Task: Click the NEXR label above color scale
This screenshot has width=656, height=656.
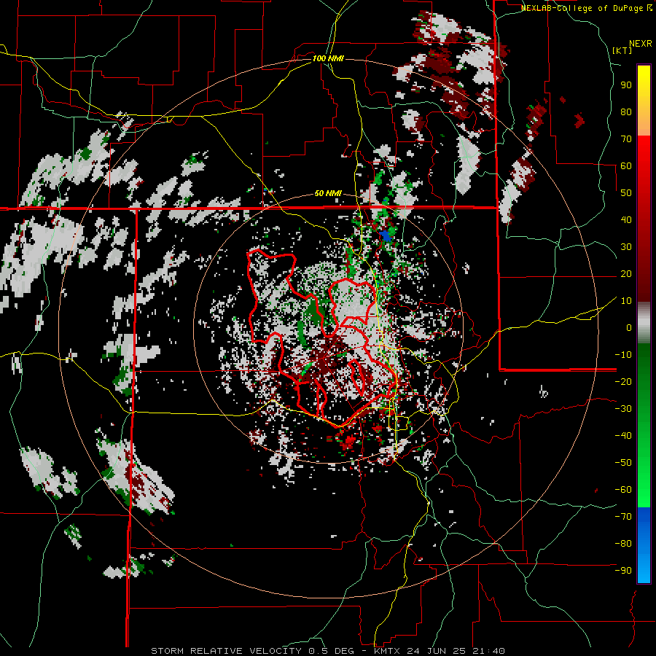Action: tap(641, 44)
